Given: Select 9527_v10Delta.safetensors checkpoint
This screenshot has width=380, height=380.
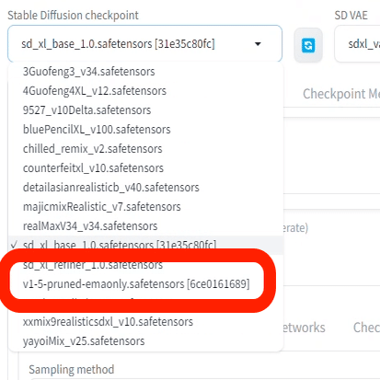Looking at the screenshot, I should [145, 110].
